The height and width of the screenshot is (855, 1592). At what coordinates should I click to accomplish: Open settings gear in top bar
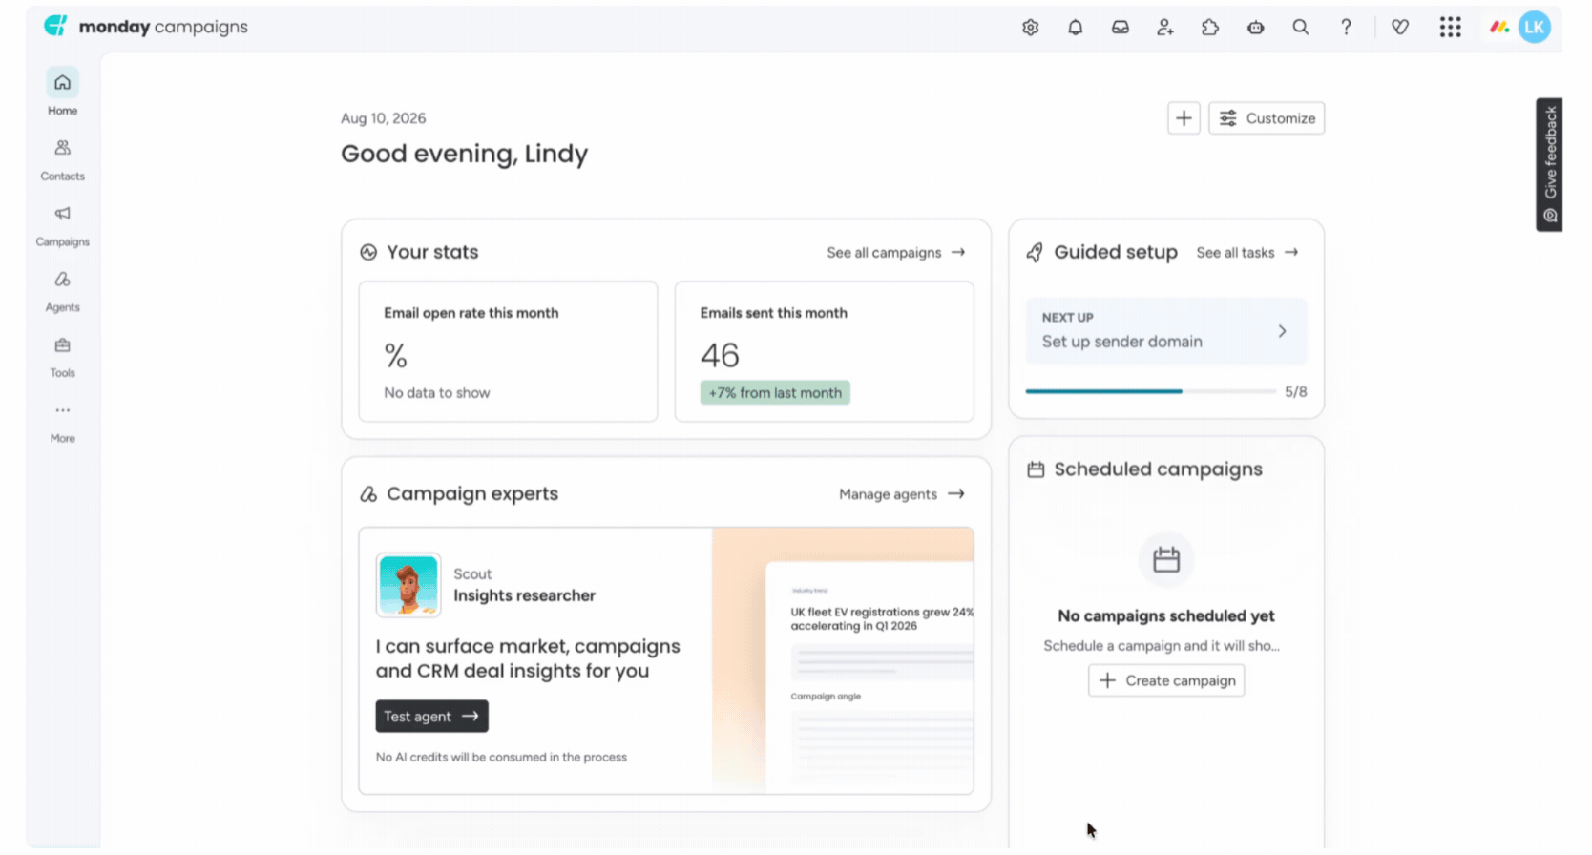1030,28
